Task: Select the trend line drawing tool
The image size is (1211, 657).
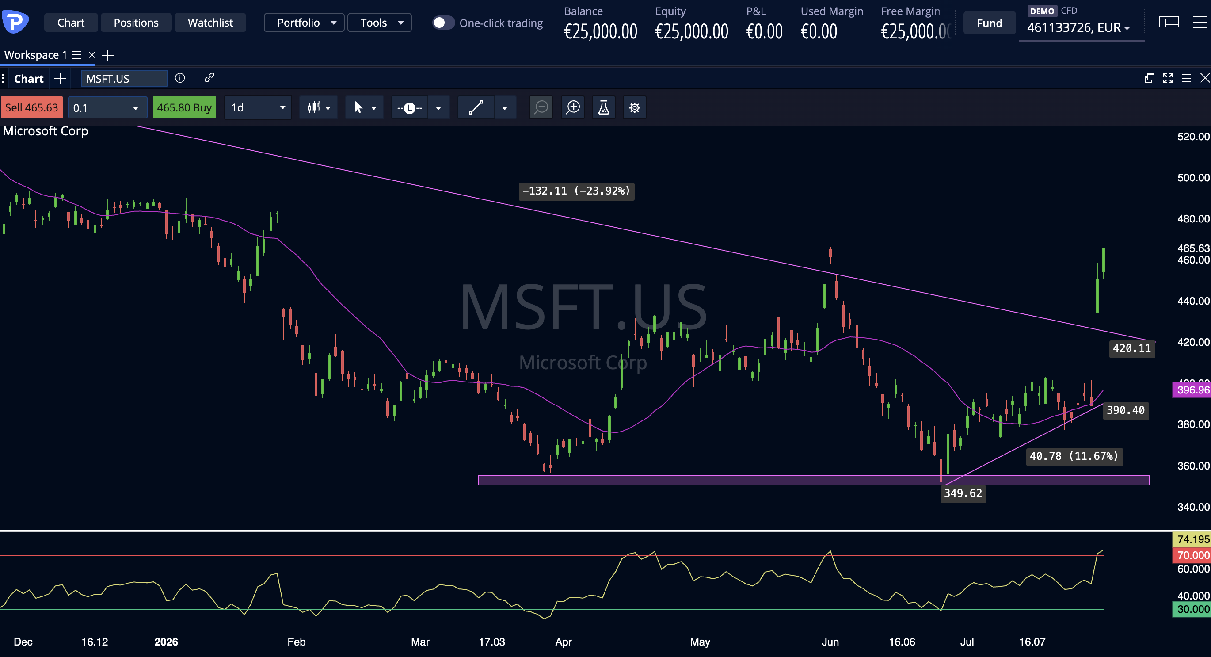Action: (x=476, y=108)
